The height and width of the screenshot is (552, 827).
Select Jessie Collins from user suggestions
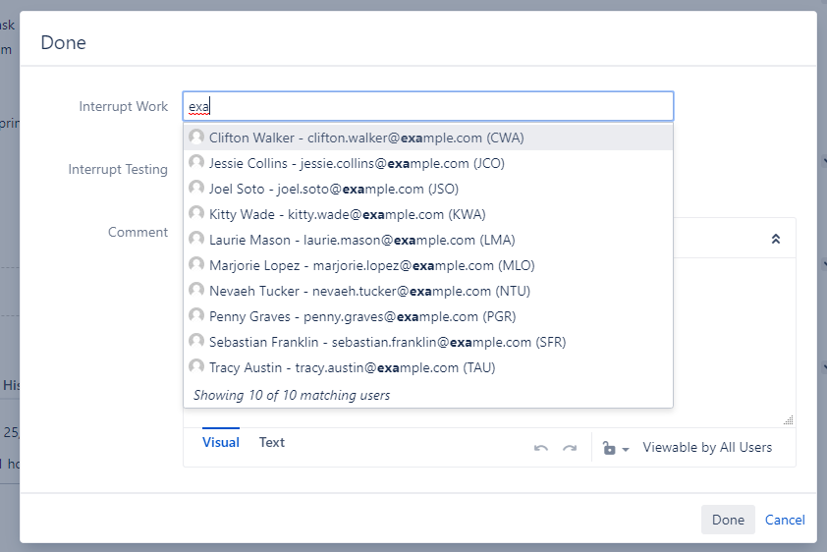pos(427,163)
